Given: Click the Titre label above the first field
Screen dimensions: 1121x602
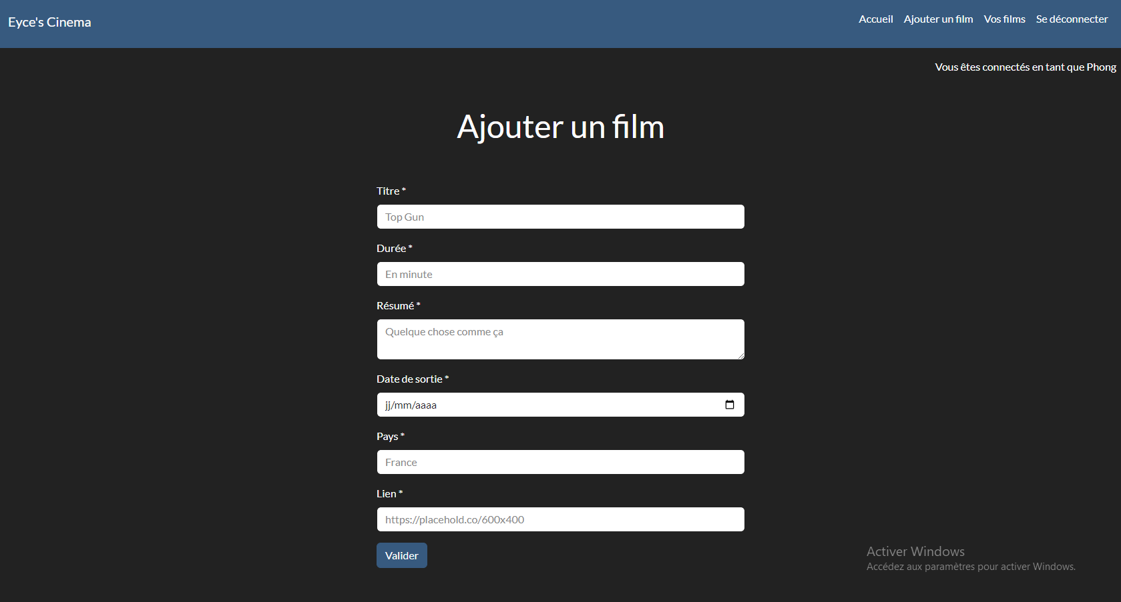Looking at the screenshot, I should pyautogui.click(x=388, y=191).
